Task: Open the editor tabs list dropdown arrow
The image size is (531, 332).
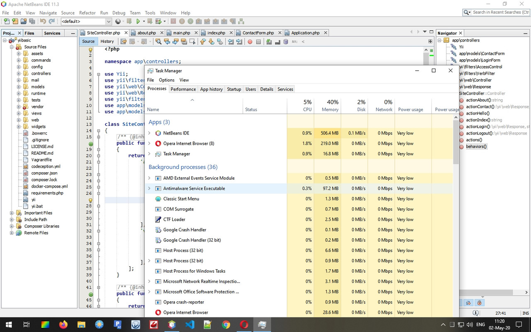Action: (424, 32)
